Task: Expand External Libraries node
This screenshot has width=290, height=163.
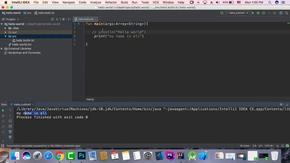Action: pos(2,48)
